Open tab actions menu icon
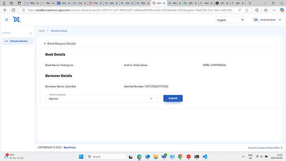This screenshot has height=161, width=286. tap(19, 3)
